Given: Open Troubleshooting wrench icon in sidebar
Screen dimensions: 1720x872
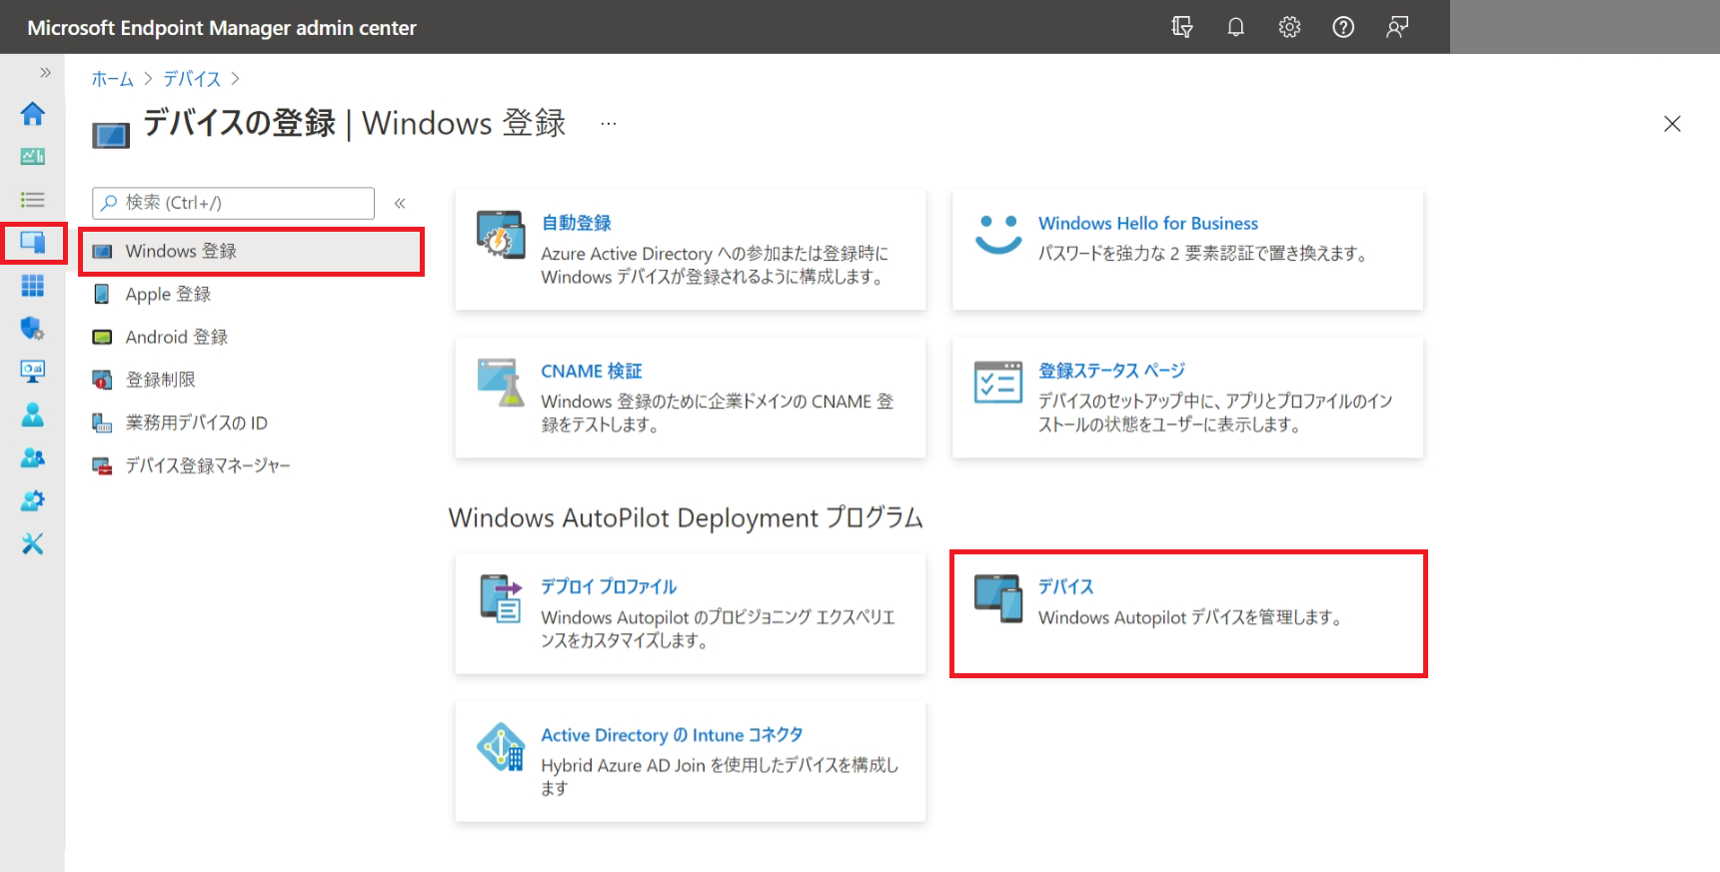Looking at the screenshot, I should [x=32, y=543].
